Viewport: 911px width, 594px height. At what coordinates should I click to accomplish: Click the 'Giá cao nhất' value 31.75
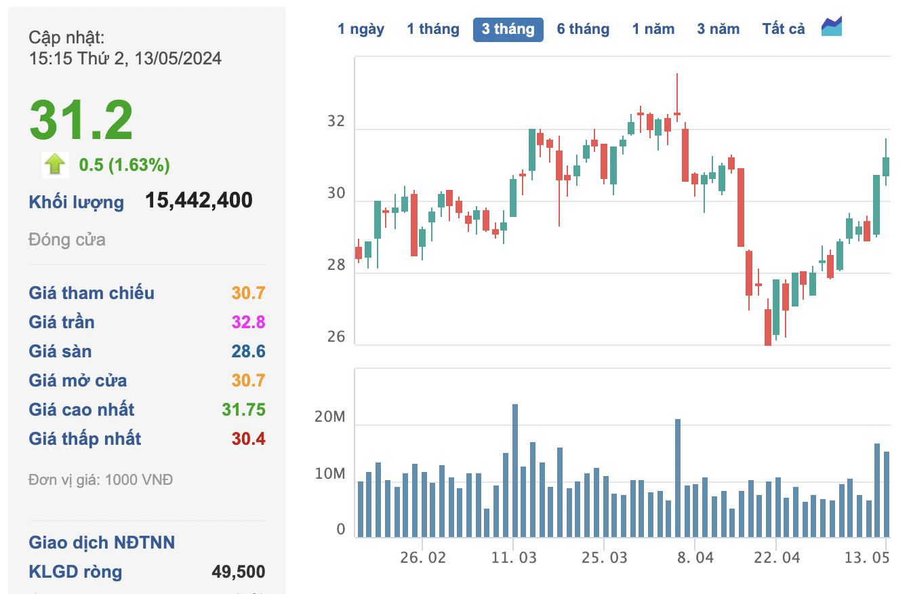243,410
